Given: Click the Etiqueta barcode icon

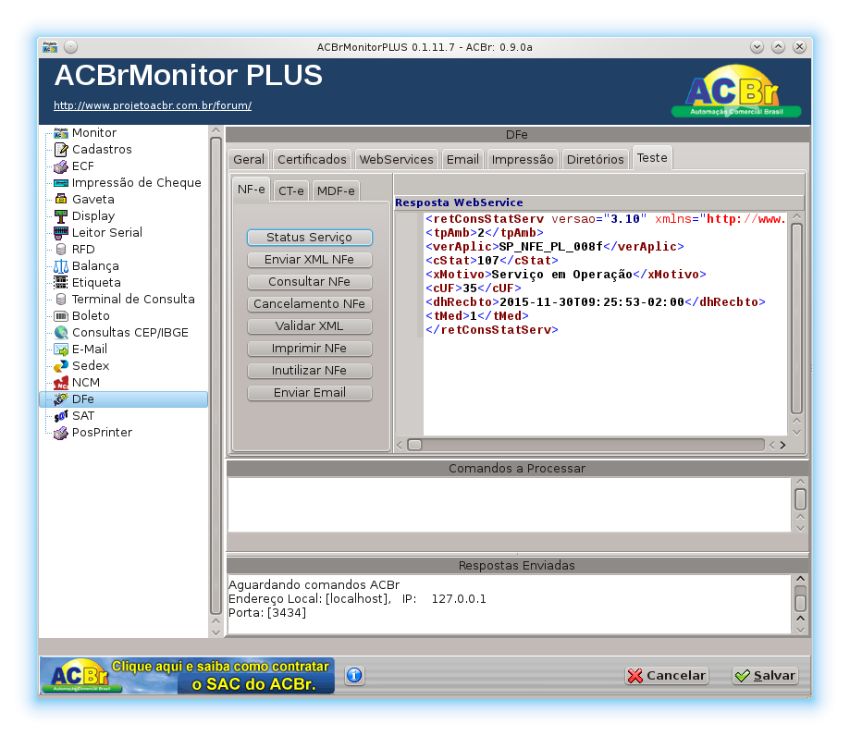Looking at the screenshot, I should (x=61, y=283).
